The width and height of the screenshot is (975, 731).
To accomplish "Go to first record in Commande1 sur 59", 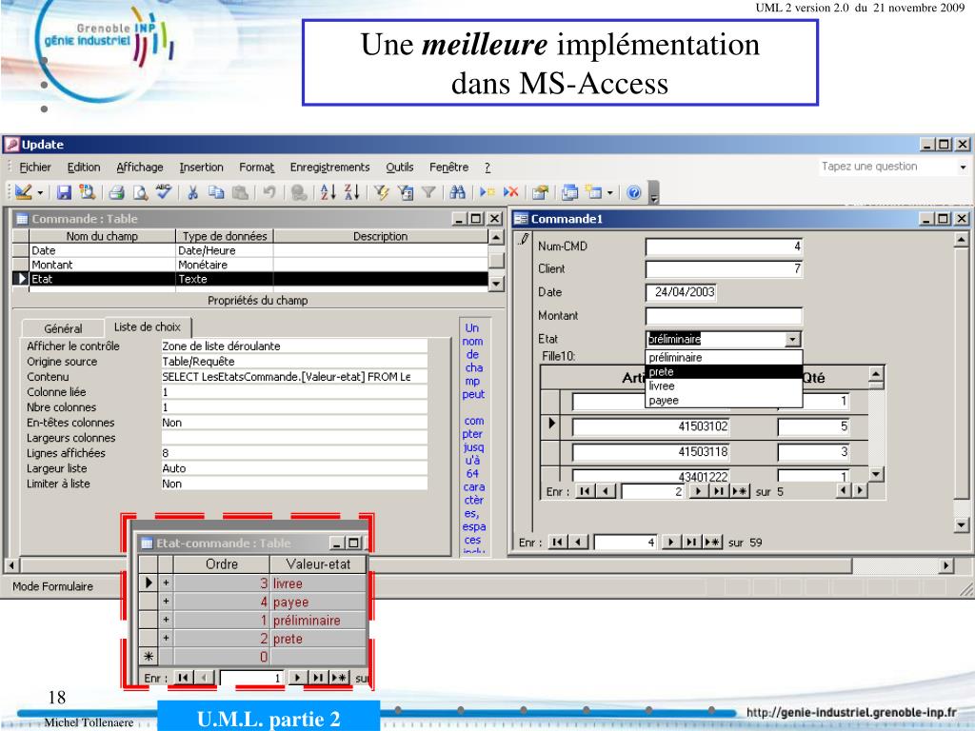I will [x=558, y=543].
